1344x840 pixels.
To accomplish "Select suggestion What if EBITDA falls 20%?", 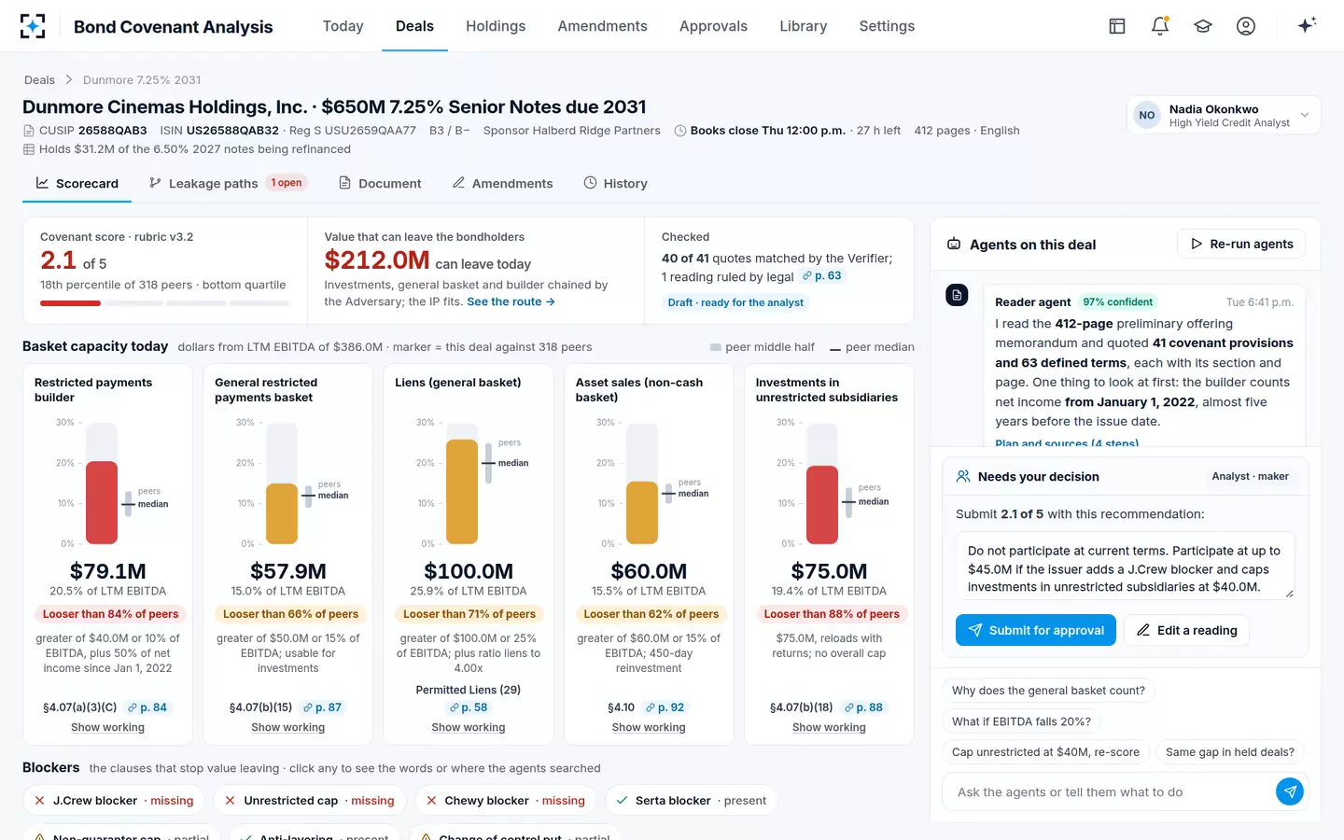I will [x=1021, y=721].
